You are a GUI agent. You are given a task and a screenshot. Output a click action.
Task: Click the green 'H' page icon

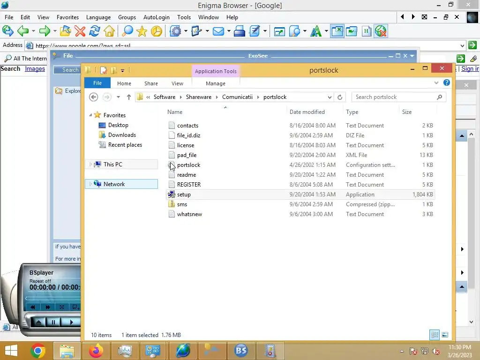(x=366, y=31)
